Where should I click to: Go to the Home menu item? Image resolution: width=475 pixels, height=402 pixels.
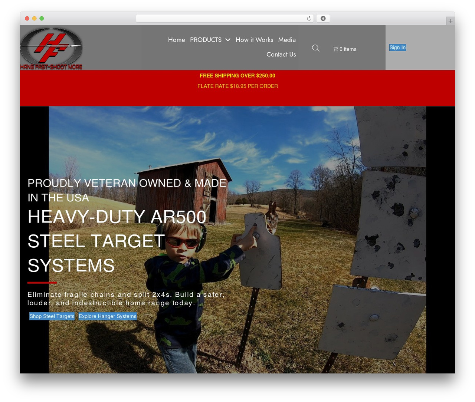tap(176, 40)
